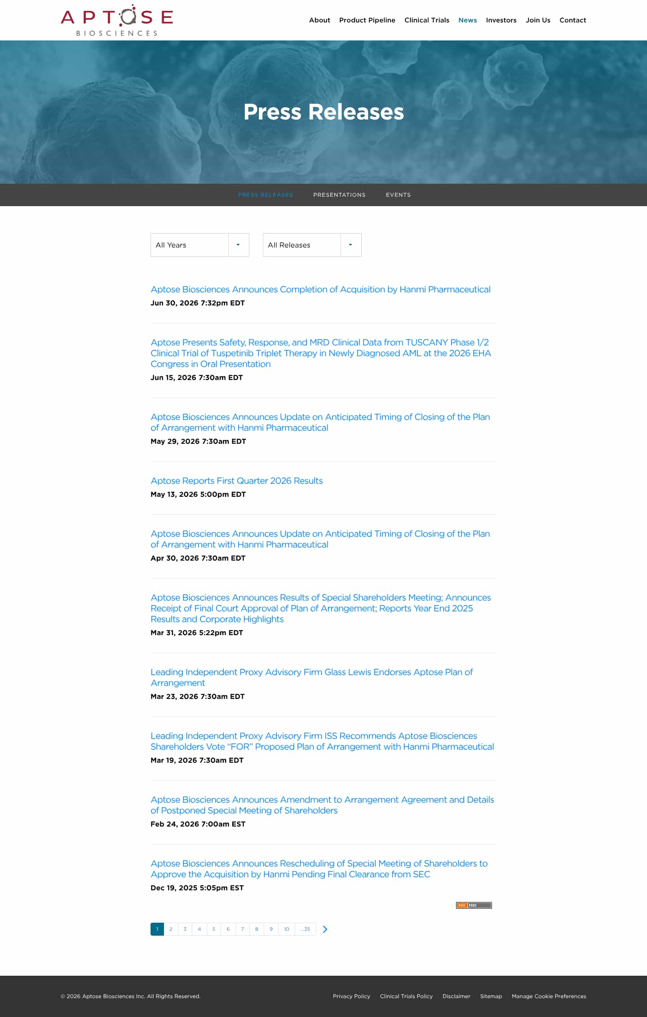Open Manage Cookie Preferences

[549, 996]
